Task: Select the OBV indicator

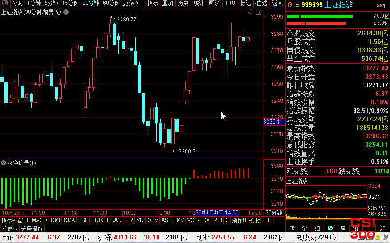Action: [153, 220]
